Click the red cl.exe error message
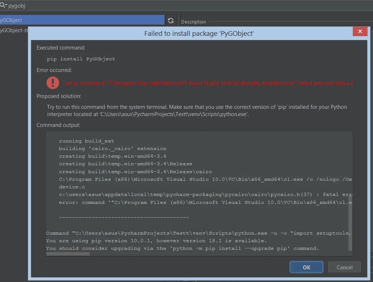 [x=209, y=83]
